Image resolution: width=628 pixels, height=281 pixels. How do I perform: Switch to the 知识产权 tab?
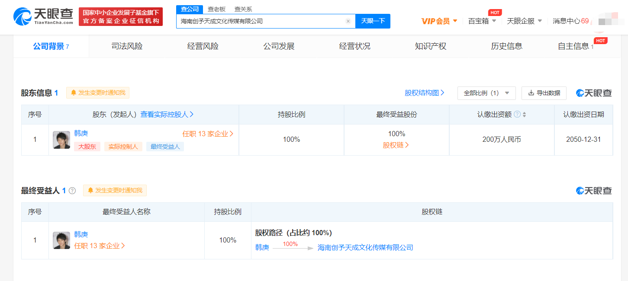431,46
